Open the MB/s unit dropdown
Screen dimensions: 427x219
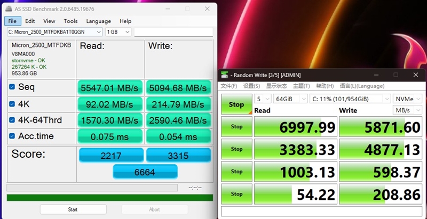pos(407,110)
